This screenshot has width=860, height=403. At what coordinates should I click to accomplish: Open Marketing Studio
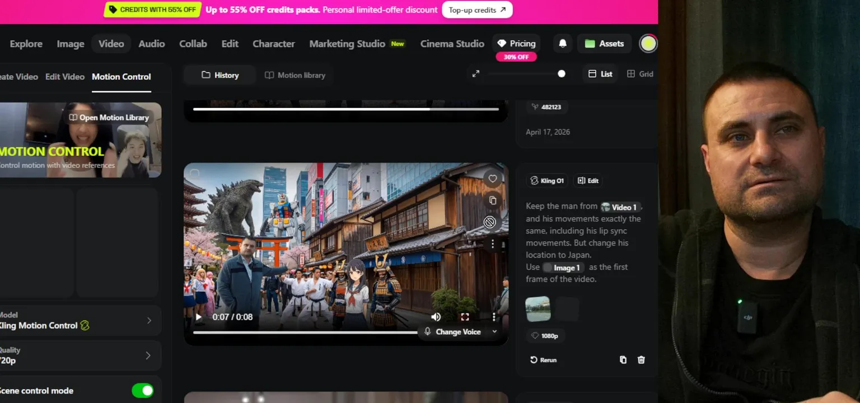point(357,44)
